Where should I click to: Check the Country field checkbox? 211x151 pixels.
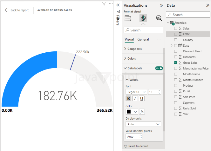pos(175,40)
